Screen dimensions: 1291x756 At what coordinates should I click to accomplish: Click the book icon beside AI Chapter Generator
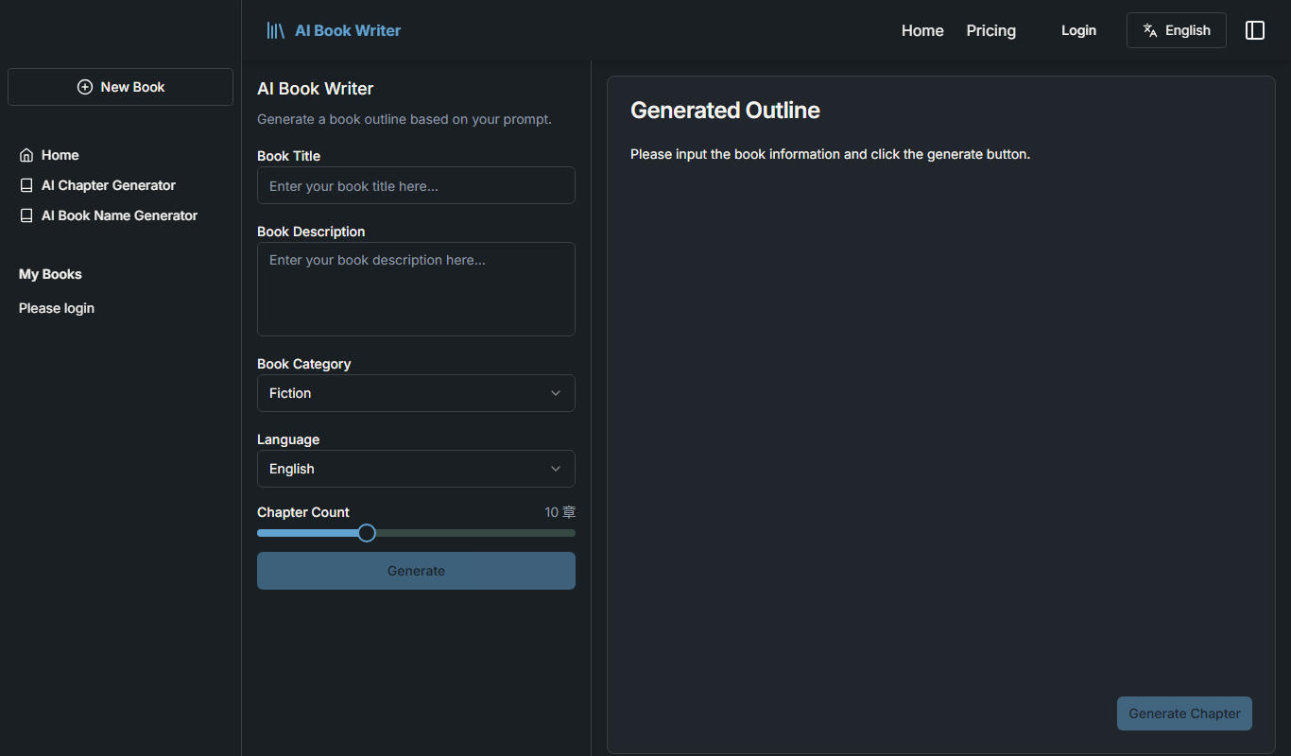coord(26,185)
